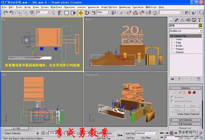This screenshot has height=140, width=205.
Task: Click Use Pivot Point Center icon
Action: click(114, 13)
